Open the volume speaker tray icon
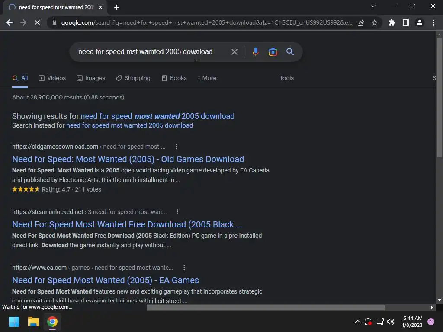Image resolution: width=443 pixels, height=332 pixels. (391, 322)
